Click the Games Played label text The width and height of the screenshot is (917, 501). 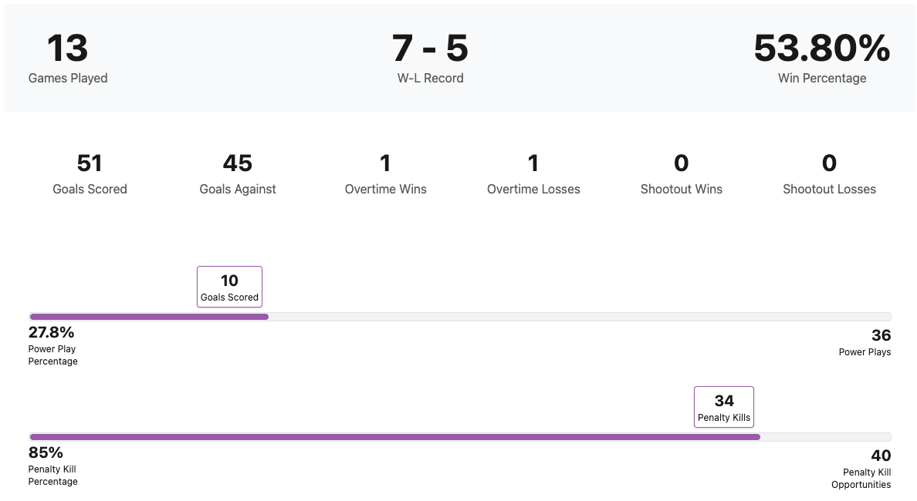[x=68, y=79]
